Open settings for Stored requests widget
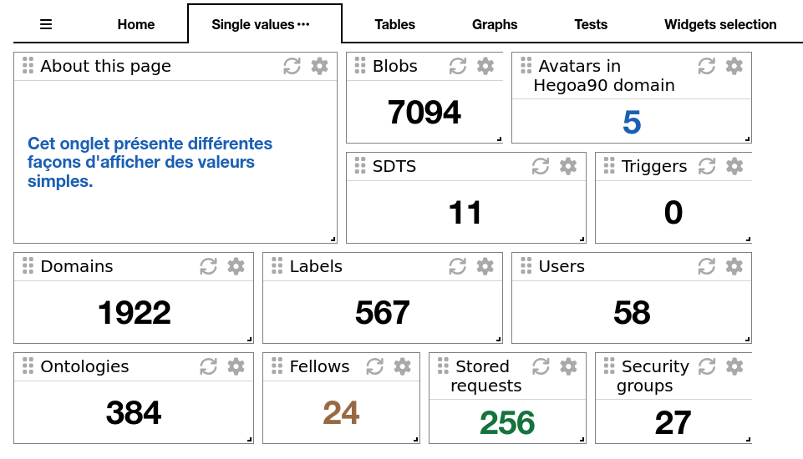The image size is (803, 459). 568,366
